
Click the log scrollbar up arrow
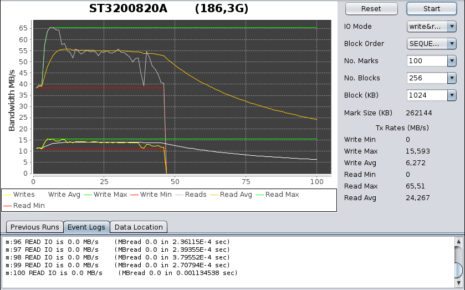(x=458, y=242)
